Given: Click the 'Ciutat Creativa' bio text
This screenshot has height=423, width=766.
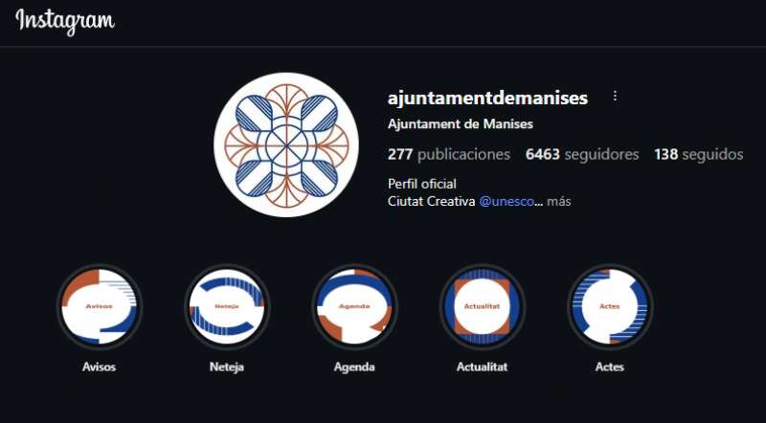Looking at the screenshot, I should (432, 201).
